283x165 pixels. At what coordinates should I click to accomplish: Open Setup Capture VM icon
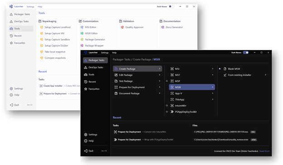point(42,33)
